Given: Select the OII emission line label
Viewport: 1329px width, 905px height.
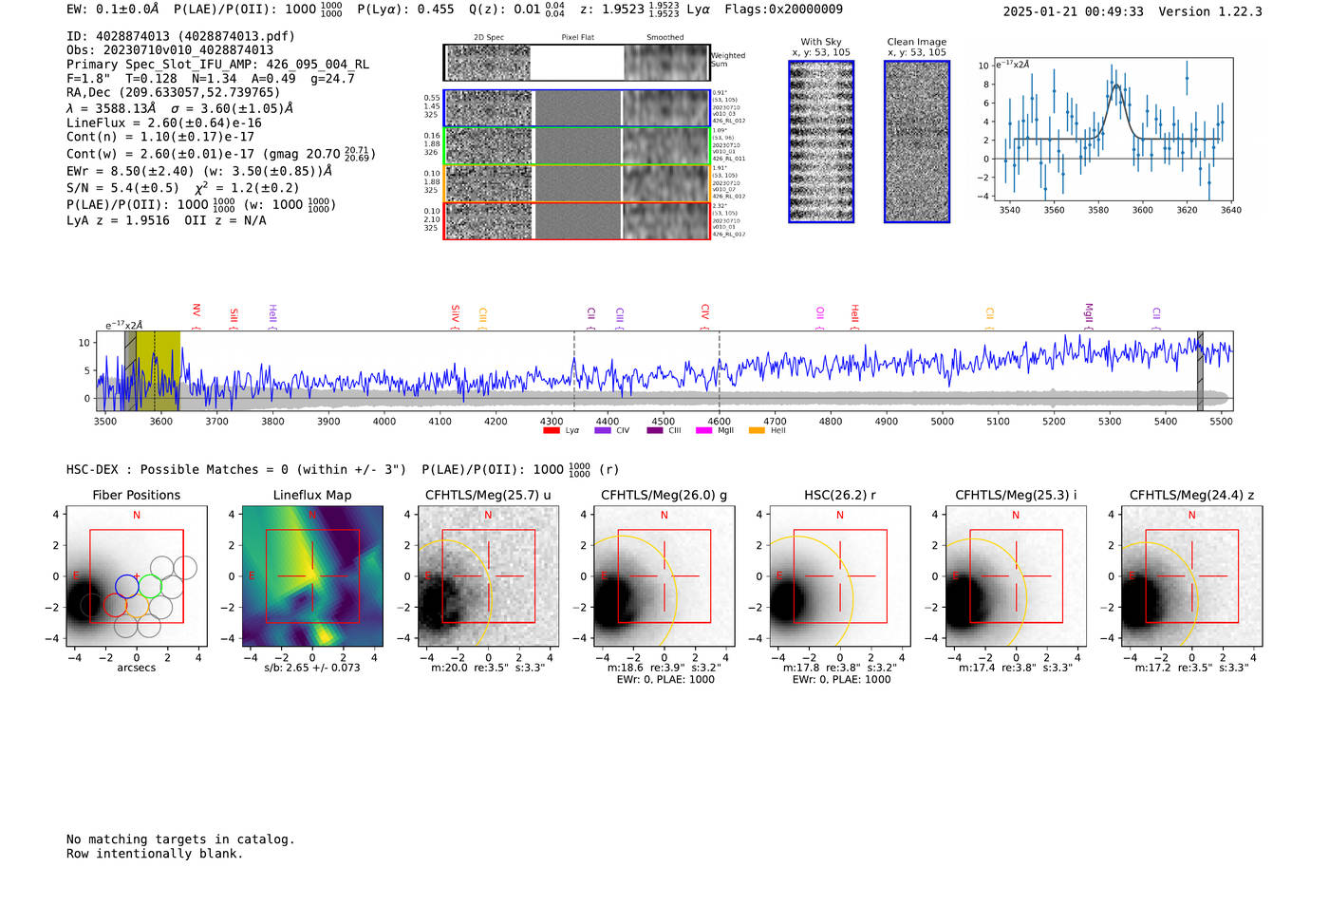Looking at the screenshot, I should click(x=820, y=312).
